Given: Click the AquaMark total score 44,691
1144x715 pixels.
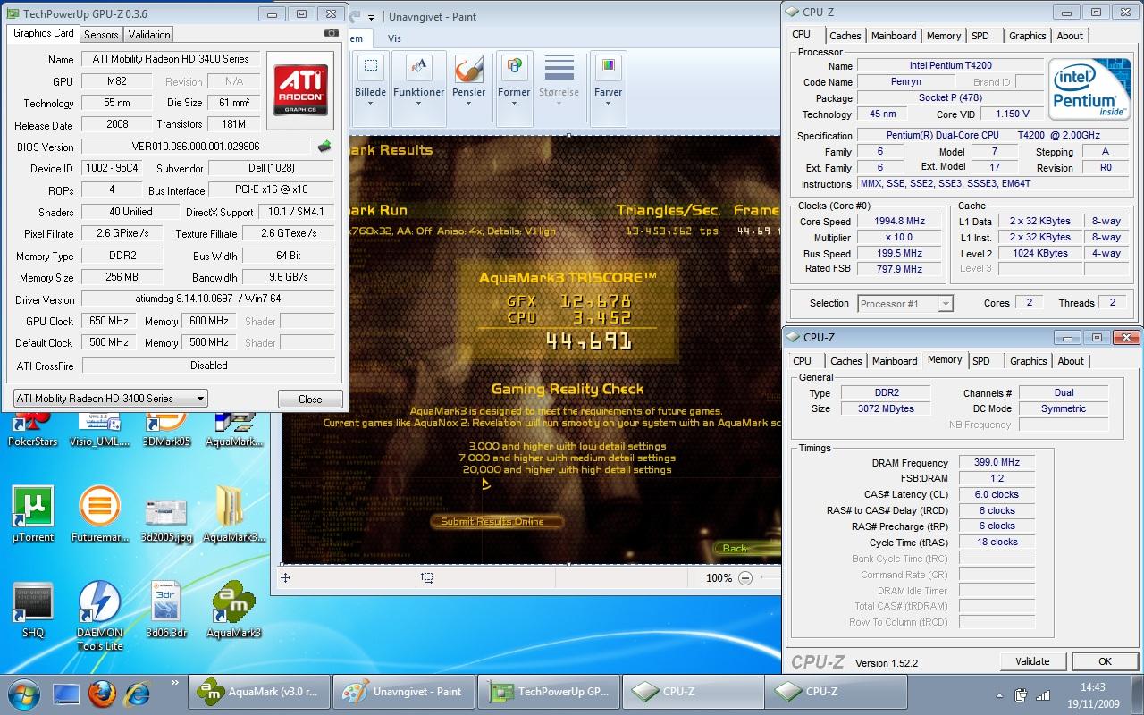Looking at the screenshot, I should (588, 341).
